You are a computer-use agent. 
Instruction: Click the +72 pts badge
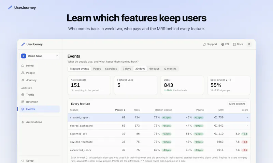pyautogui.click(x=167, y=117)
